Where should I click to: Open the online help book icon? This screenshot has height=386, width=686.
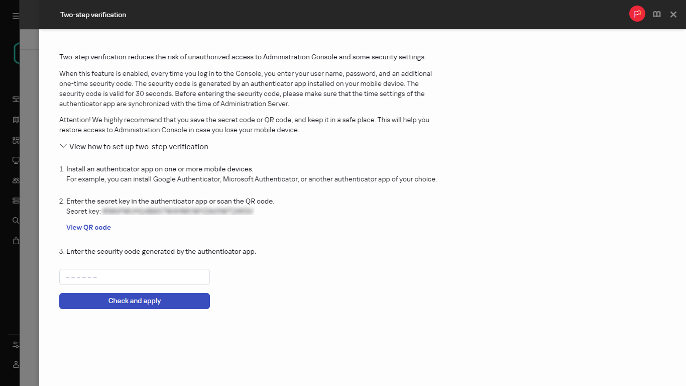pyautogui.click(x=656, y=14)
